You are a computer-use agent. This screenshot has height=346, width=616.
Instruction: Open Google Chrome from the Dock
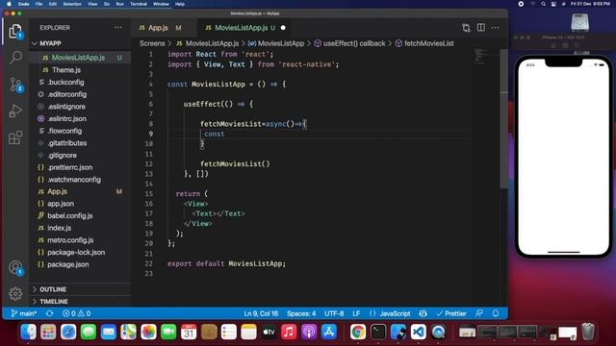358,332
